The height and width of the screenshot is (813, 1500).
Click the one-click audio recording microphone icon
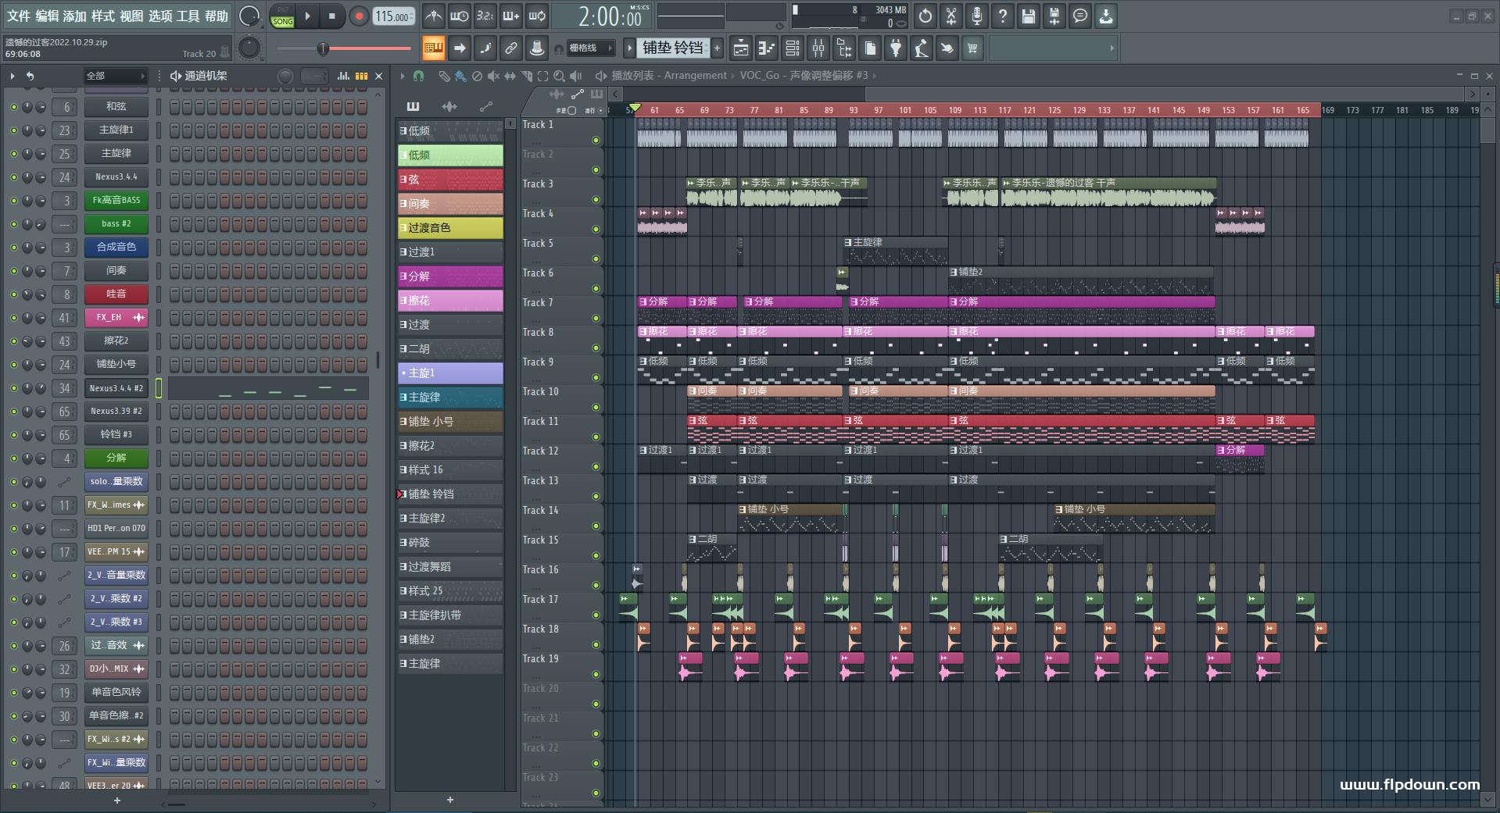click(977, 16)
